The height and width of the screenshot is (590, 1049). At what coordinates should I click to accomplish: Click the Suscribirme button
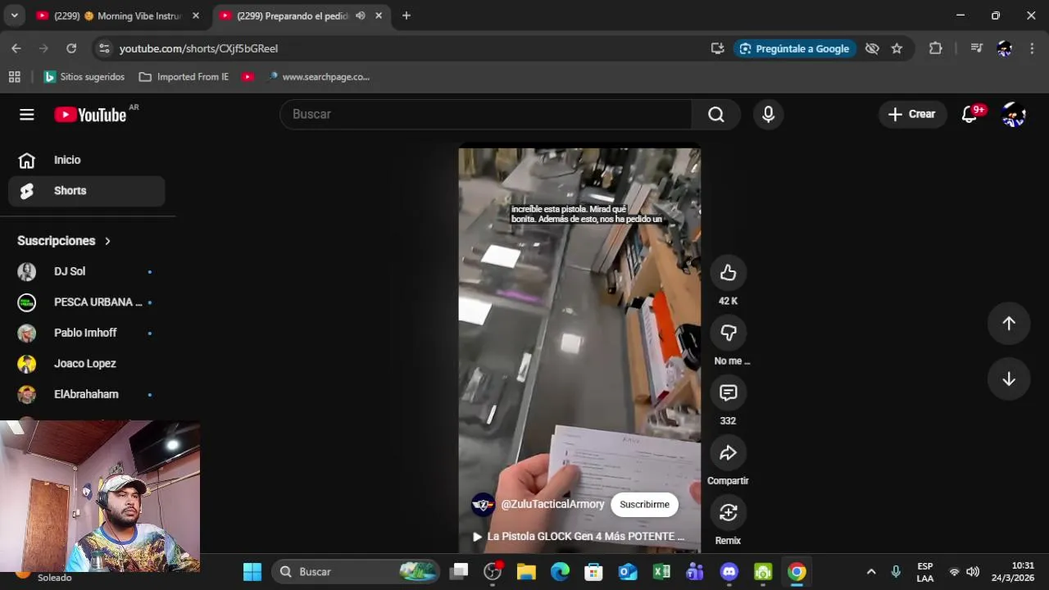[644, 505]
